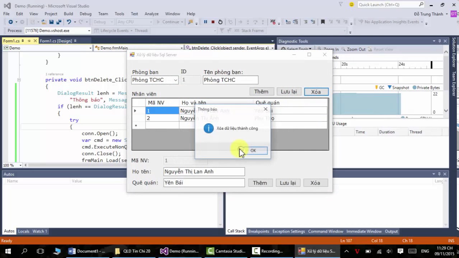Switch to the Form1.cs [Design] tab
459x258 pixels.
pyautogui.click(x=56, y=41)
